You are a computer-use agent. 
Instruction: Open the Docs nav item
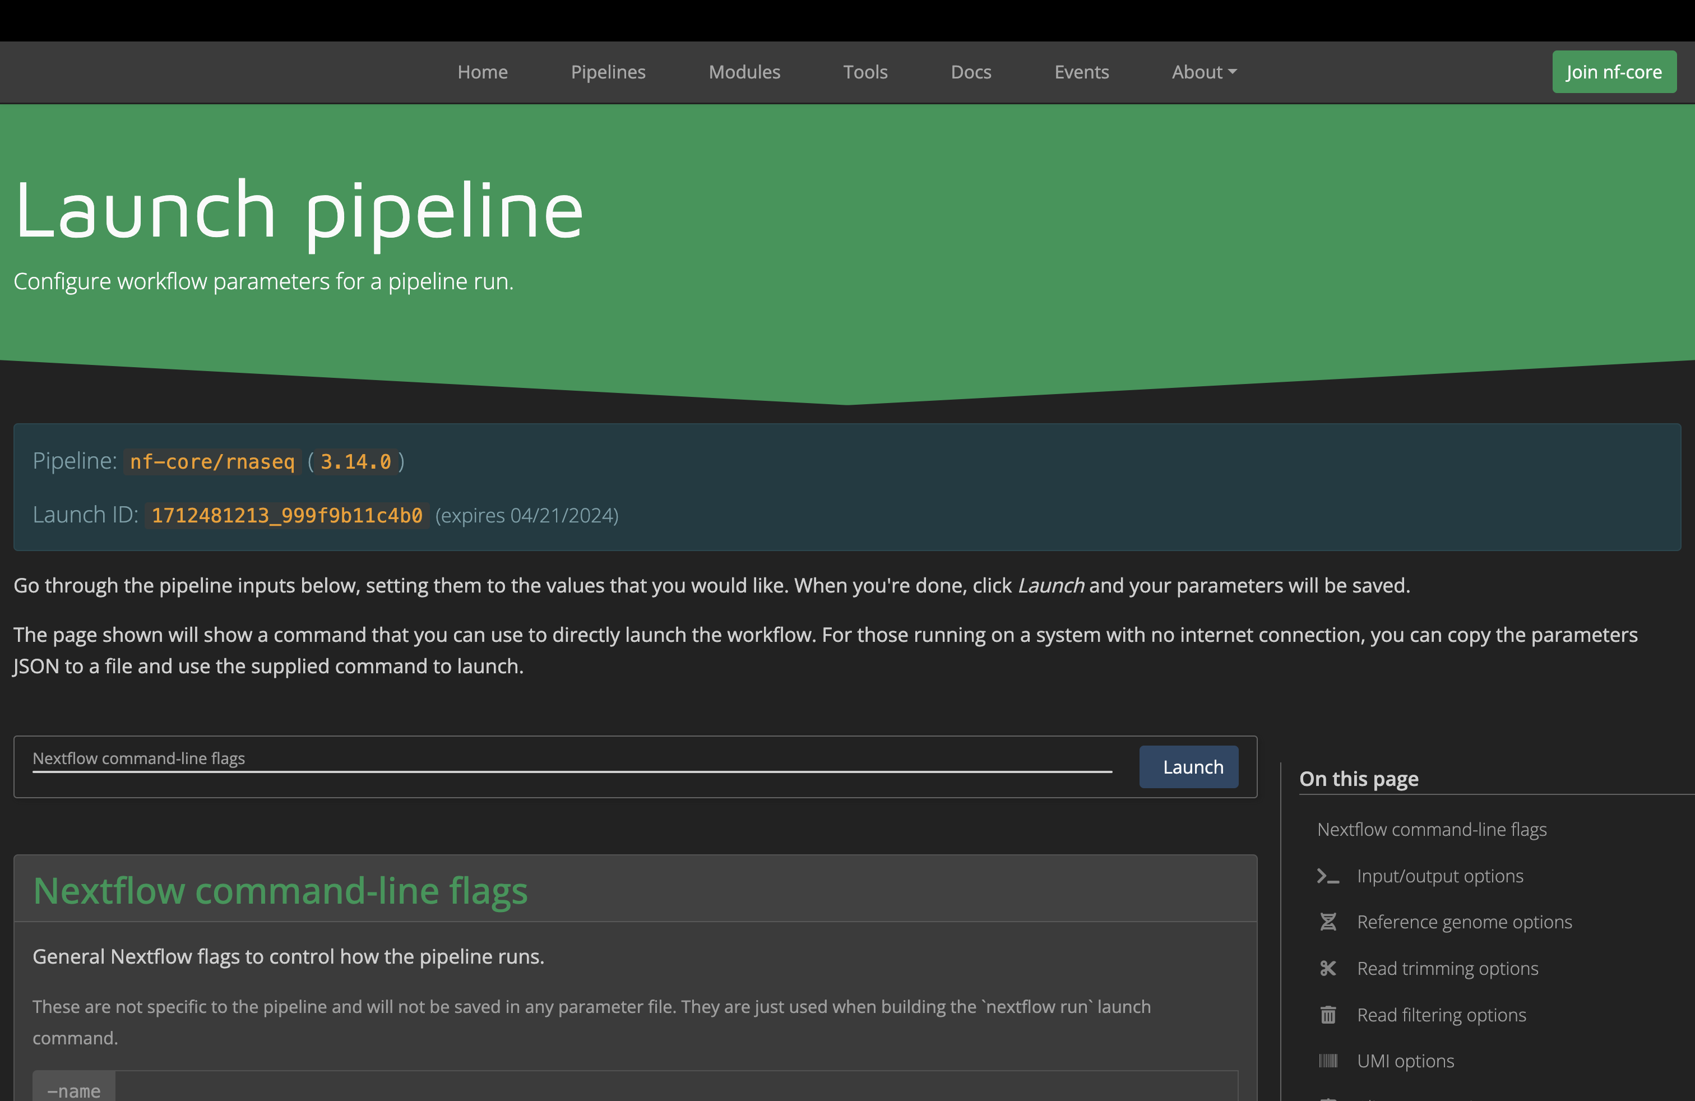(x=971, y=72)
